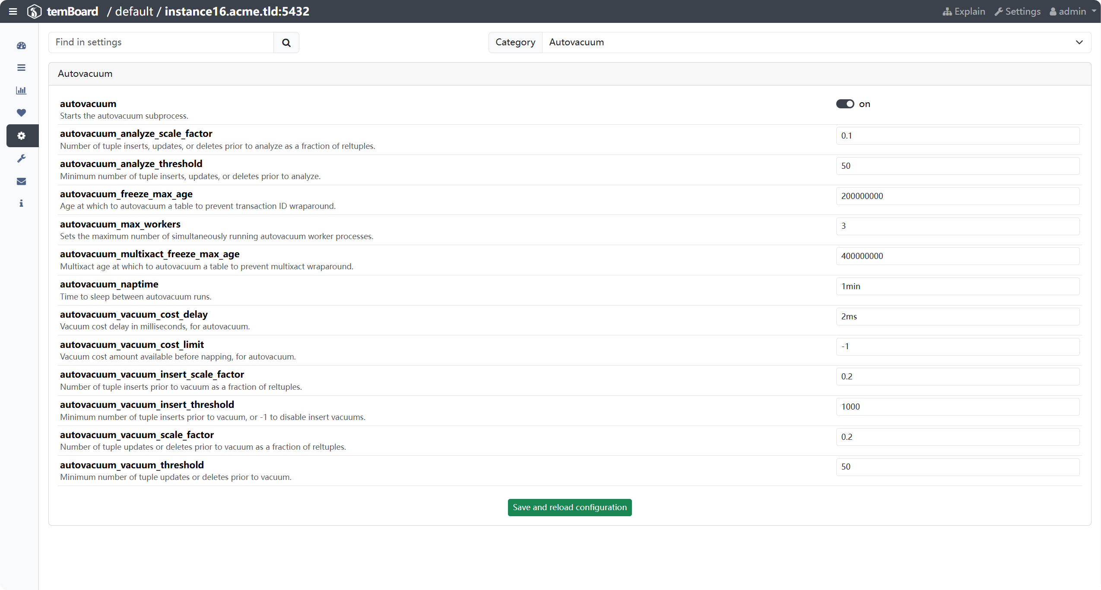Open the status heart sidebar icon

point(21,113)
